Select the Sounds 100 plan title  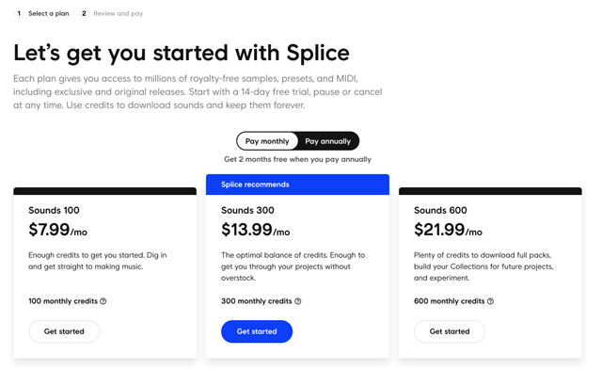coord(55,211)
